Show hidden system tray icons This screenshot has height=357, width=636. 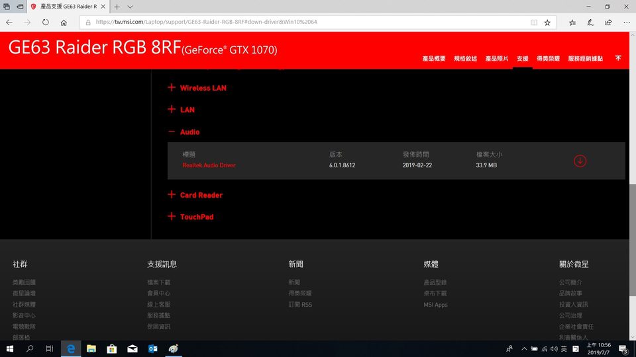524,348
